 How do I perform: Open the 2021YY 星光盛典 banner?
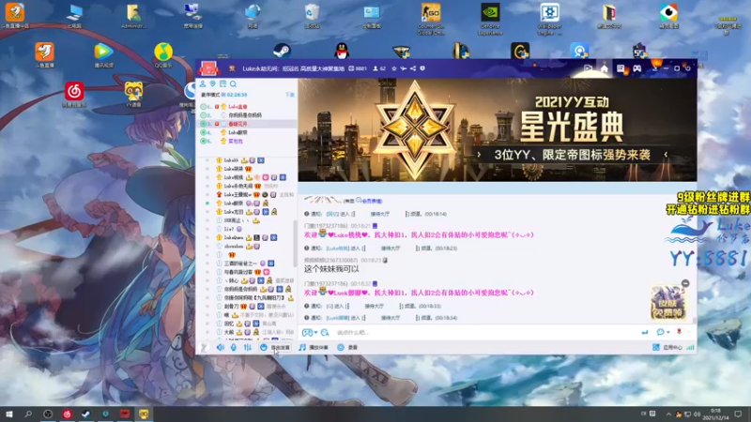[x=498, y=129]
